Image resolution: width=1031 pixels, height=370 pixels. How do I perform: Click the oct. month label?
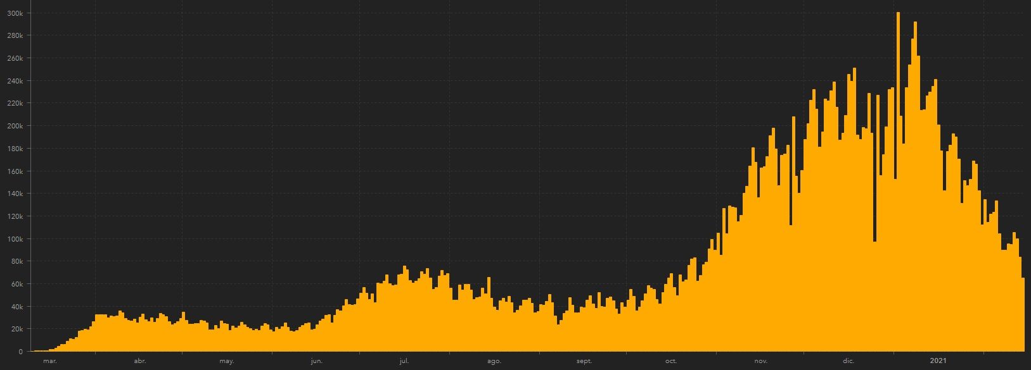click(x=671, y=361)
